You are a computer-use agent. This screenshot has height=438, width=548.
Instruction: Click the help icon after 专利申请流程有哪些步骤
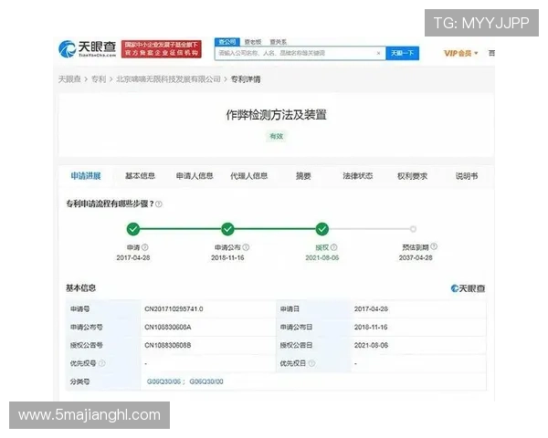point(159,204)
